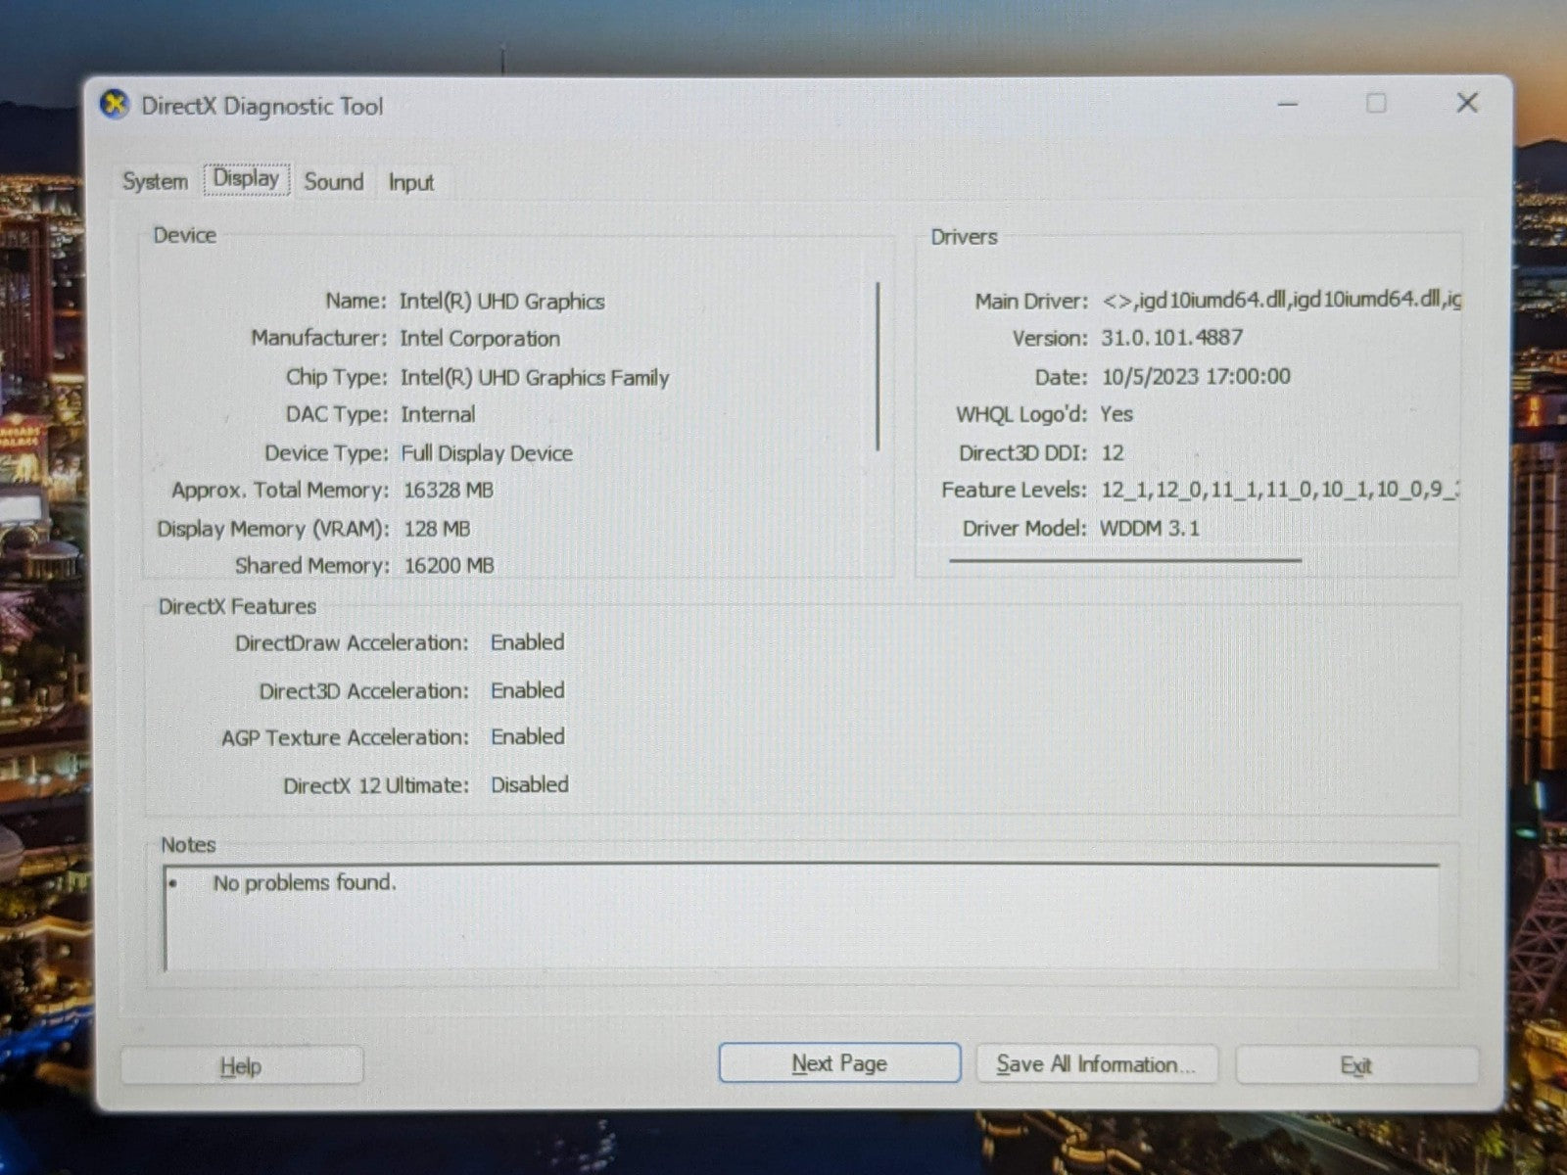Go to the Input tab

pos(410,183)
